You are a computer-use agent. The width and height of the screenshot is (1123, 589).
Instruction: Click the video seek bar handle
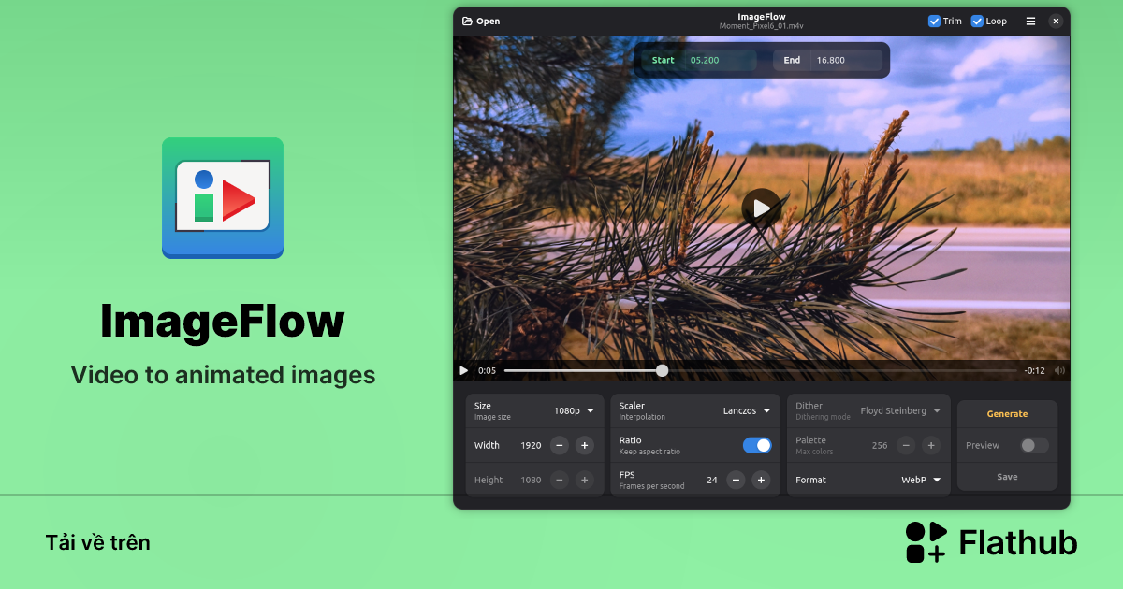[x=662, y=370]
